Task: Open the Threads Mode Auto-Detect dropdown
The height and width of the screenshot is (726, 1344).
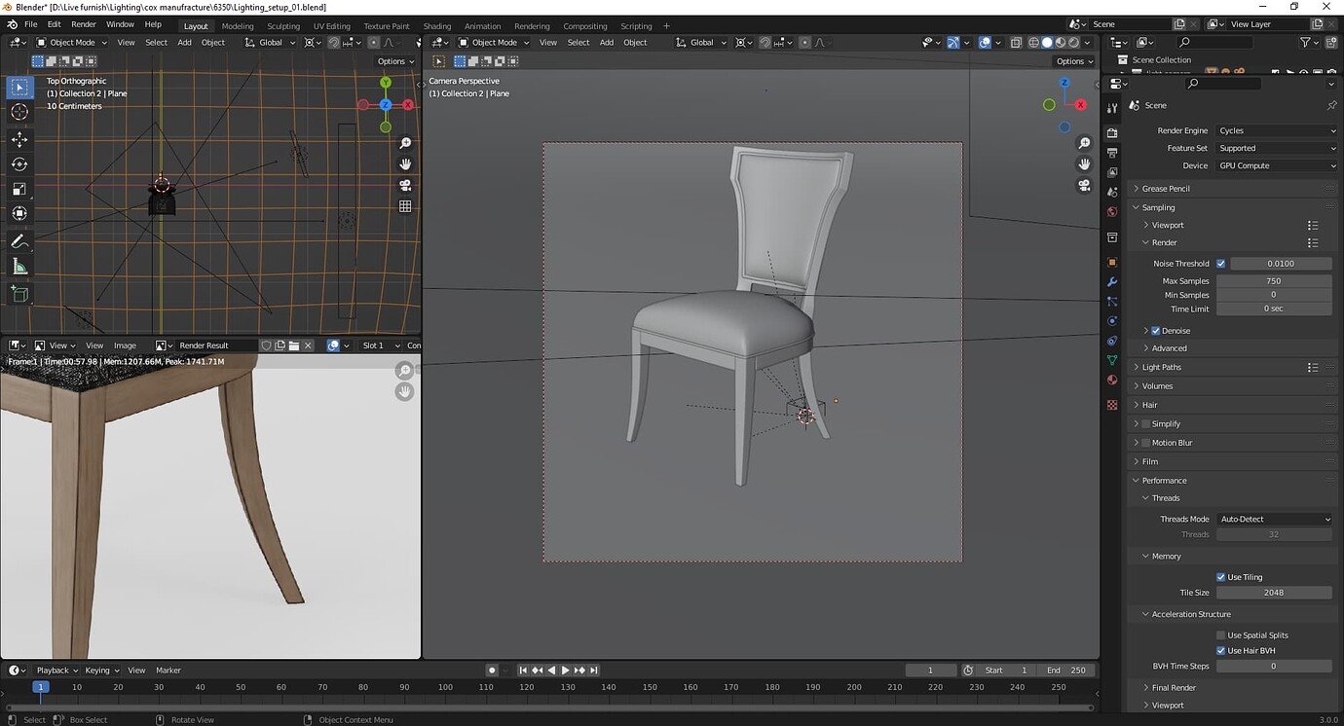Action: [x=1276, y=519]
